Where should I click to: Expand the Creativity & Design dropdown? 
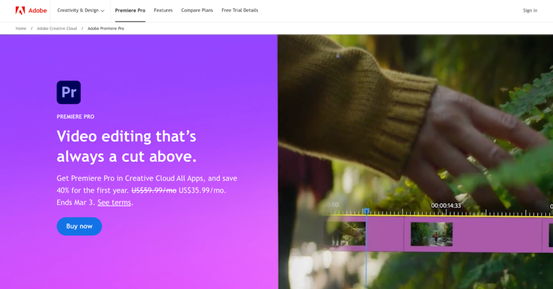pyautogui.click(x=81, y=11)
